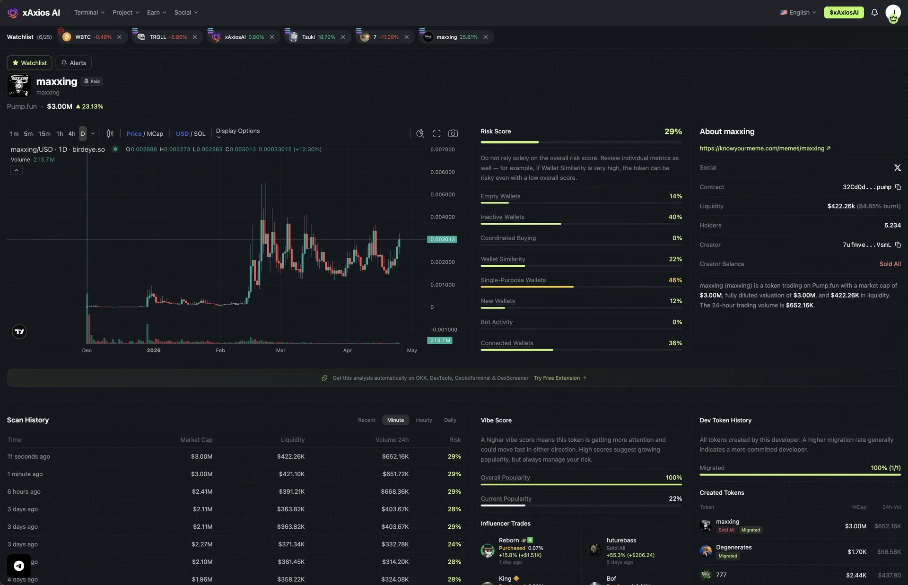Screen dimensions: 908x585
Task: Open the Alerts button
Action: point(73,63)
